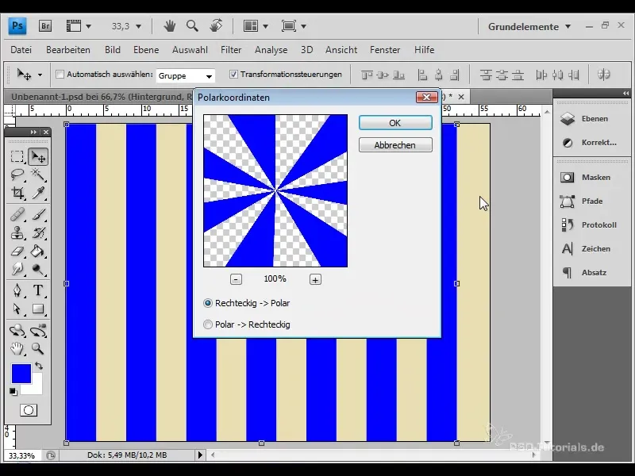Toggle Automatisch auswählen checkbox
Screen dimensions: 635x476
pos(60,74)
